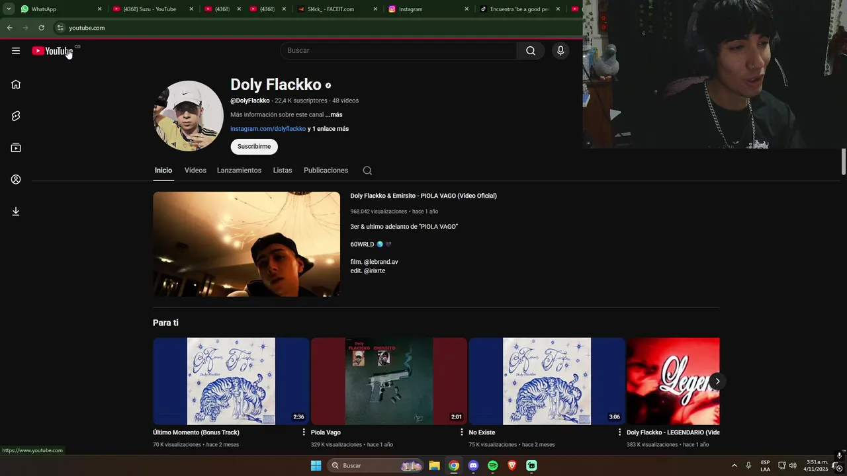Open Brave browser from the taskbar
The height and width of the screenshot is (476, 847).
point(512,465)
